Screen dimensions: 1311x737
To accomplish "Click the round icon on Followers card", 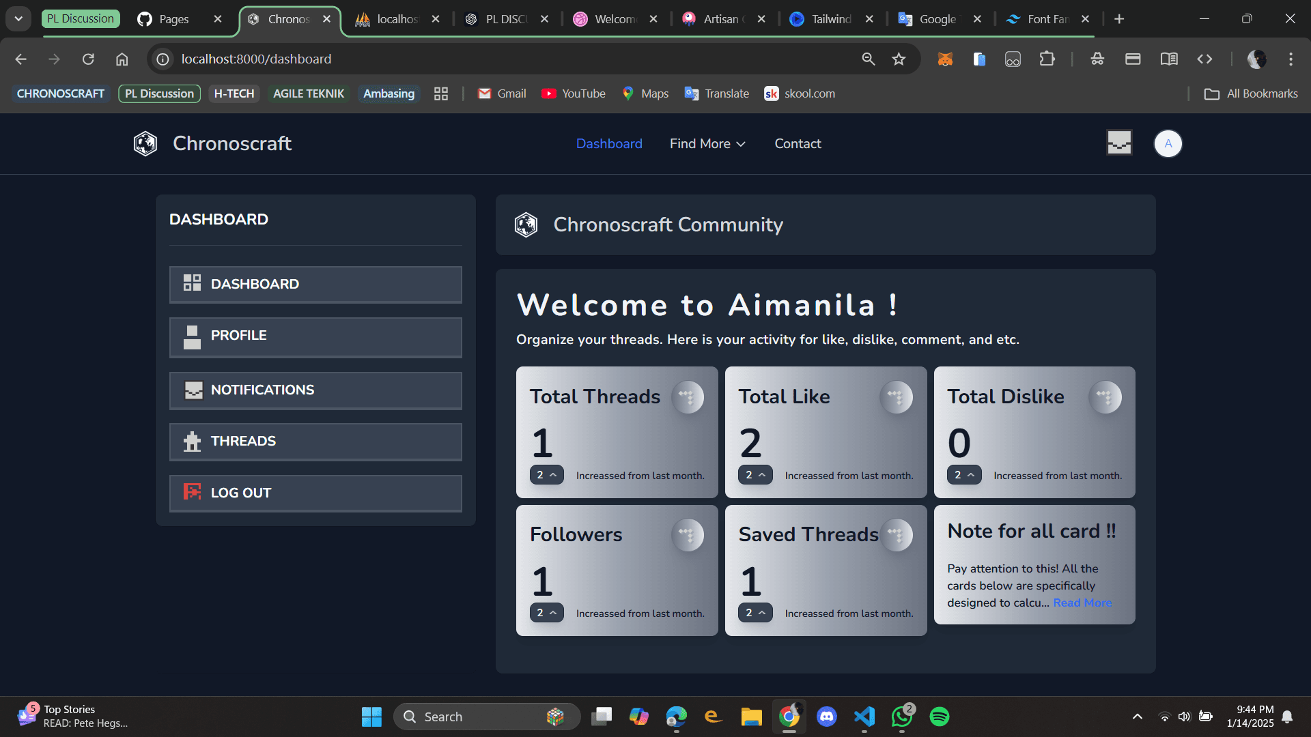I will pos(688,535).
